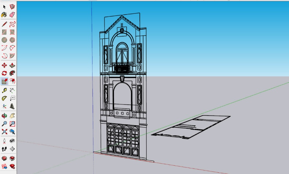Screen dimensions: 289x174
Task: Activate the Pie tool
Action: click(12, 56)
